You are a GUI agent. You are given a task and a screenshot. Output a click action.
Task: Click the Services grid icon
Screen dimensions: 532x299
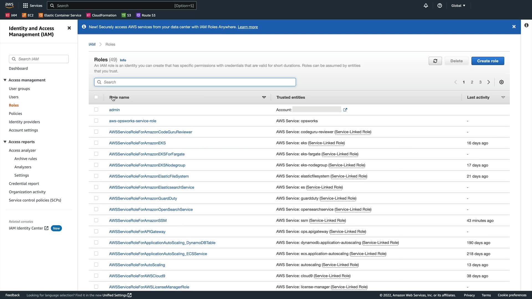tap(25, 6)
